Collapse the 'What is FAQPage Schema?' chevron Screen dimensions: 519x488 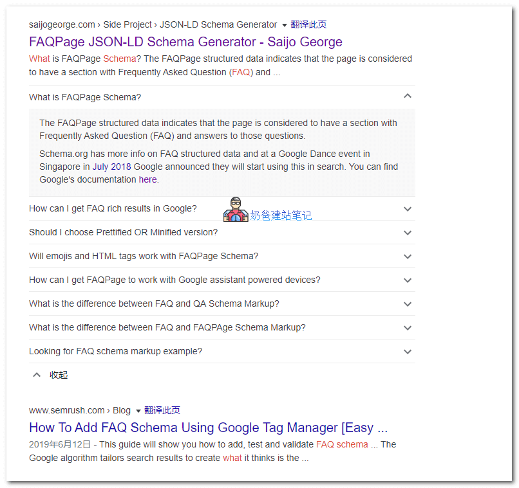pyautogui.click(x=407, y=96)
